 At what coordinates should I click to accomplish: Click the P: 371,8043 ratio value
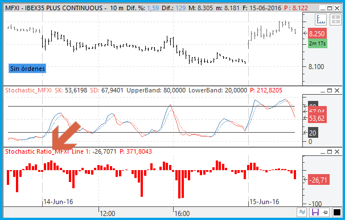pos(135,151)
